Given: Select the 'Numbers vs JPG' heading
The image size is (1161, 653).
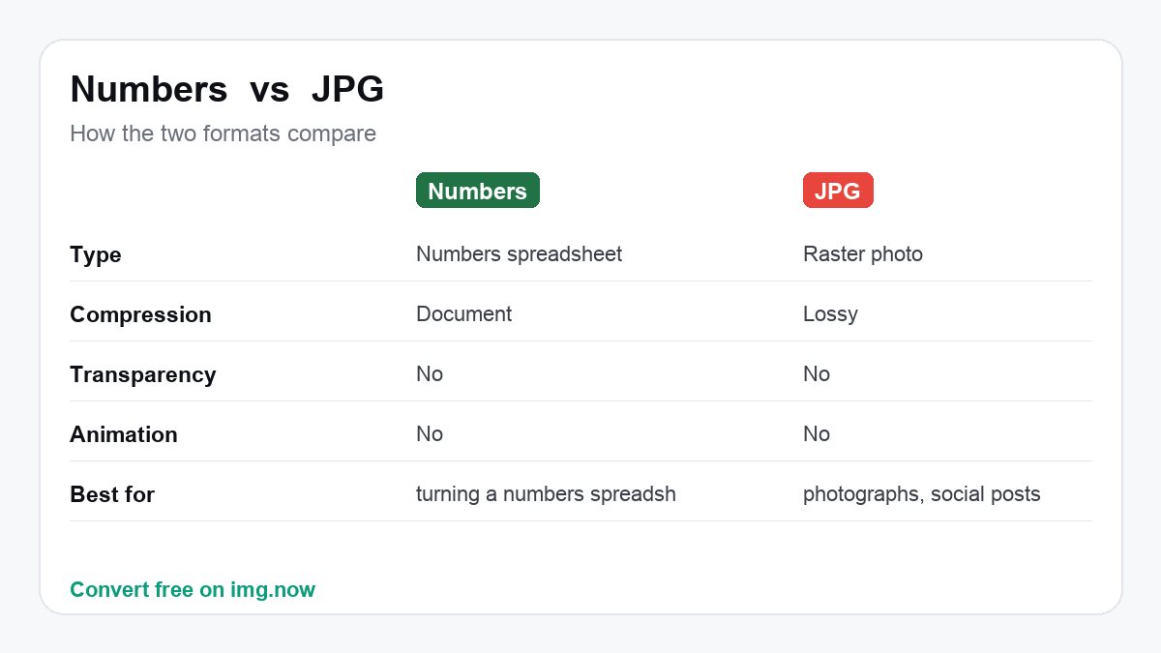Looking at the screenshot, I should pyautogui.click(x=227, y=89).
